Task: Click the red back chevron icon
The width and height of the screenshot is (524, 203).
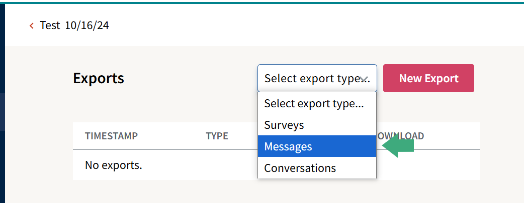Action: [x=32, y=26]
